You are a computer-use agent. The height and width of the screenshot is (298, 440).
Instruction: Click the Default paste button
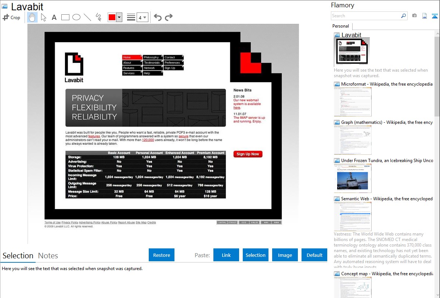tap(314, 255)
